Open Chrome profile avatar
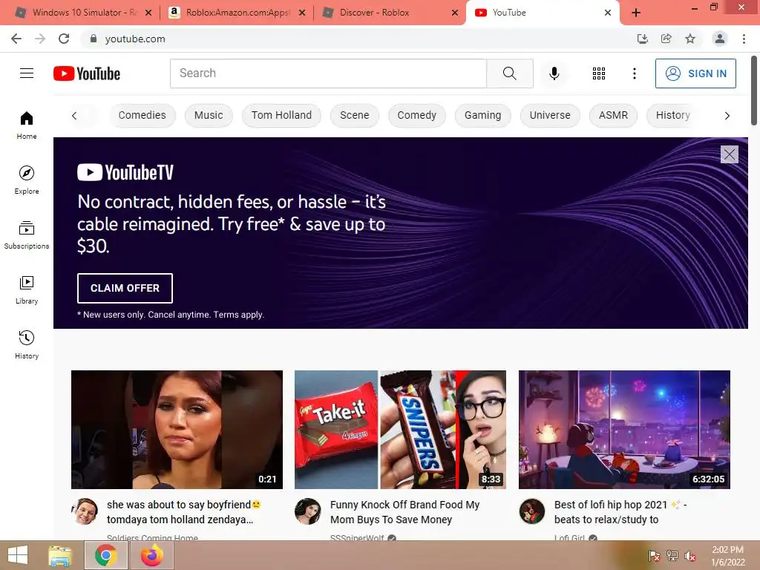Screen dimensions: 760x570 [720, 39]
